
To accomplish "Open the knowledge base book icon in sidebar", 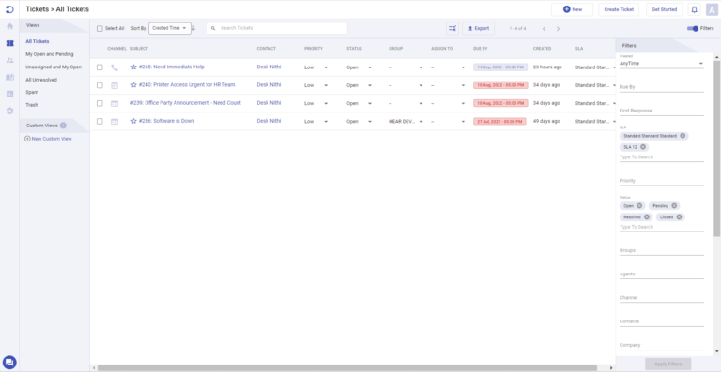I will coord(9,77).
